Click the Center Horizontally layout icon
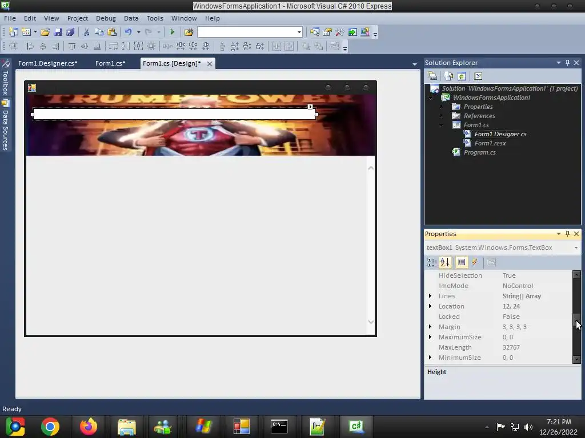The height and width of the screenshot is (438, 585). pos(277,46)
